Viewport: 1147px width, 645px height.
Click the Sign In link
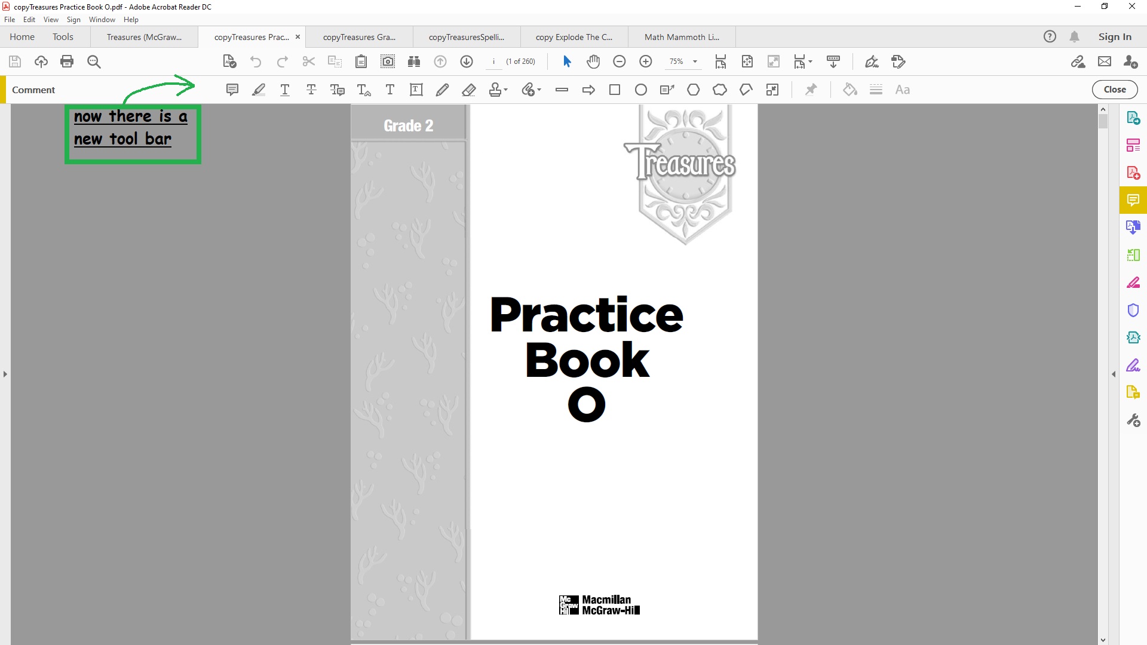coord(1114,37)
